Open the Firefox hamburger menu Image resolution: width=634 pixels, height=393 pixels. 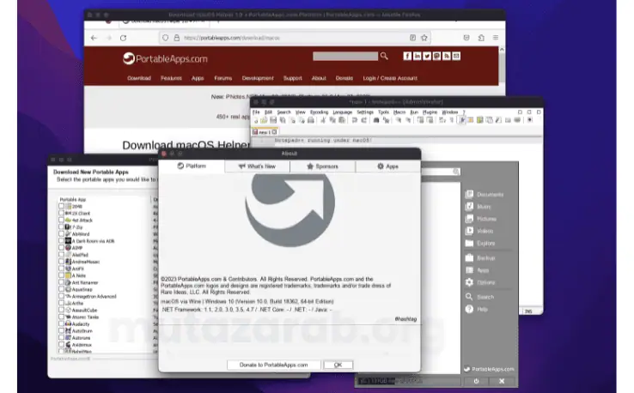tap(496, 38)
